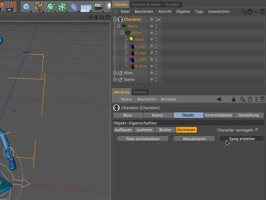Open the Ansicht menu
The height and width of the screenshot is (200, 266).
point(165,12)
